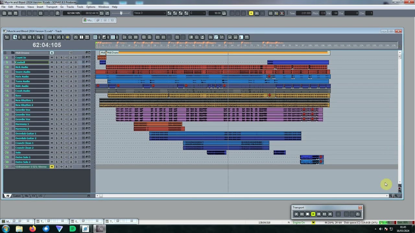This screenshot has height=233, width=415.
Task: Expand the EZdrummer 1 track with plus icon
Action: pyautogui.click(x=13, y=167)
